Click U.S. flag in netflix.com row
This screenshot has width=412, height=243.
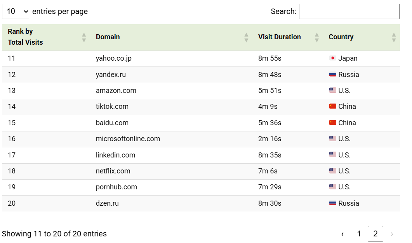(333, 171)
